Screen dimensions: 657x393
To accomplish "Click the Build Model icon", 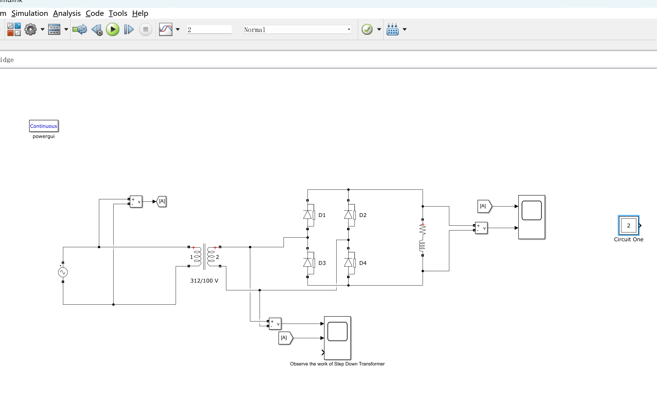I will [392, 29].
